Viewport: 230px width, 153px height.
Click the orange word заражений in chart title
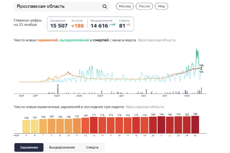[x=48, y=40]
